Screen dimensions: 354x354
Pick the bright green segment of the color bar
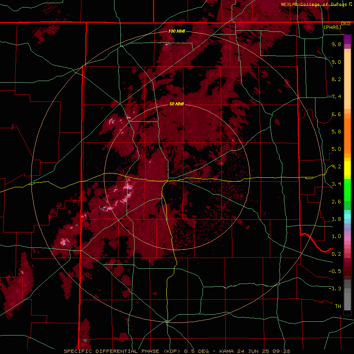(347, 190)
